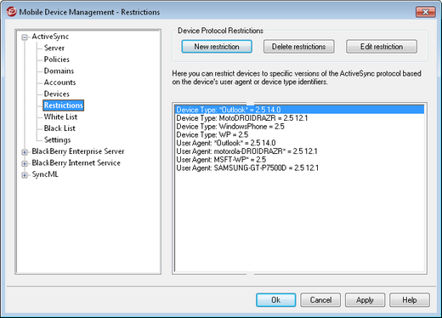Click the Cancel button
This screenshot has width=442, height=318.
click(320, 300)
